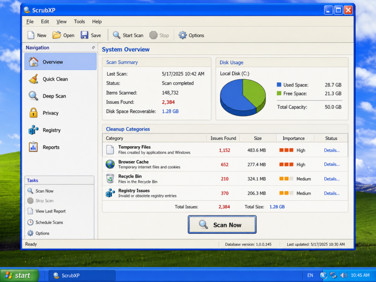Click the large Scan Now button

point(222,225)
